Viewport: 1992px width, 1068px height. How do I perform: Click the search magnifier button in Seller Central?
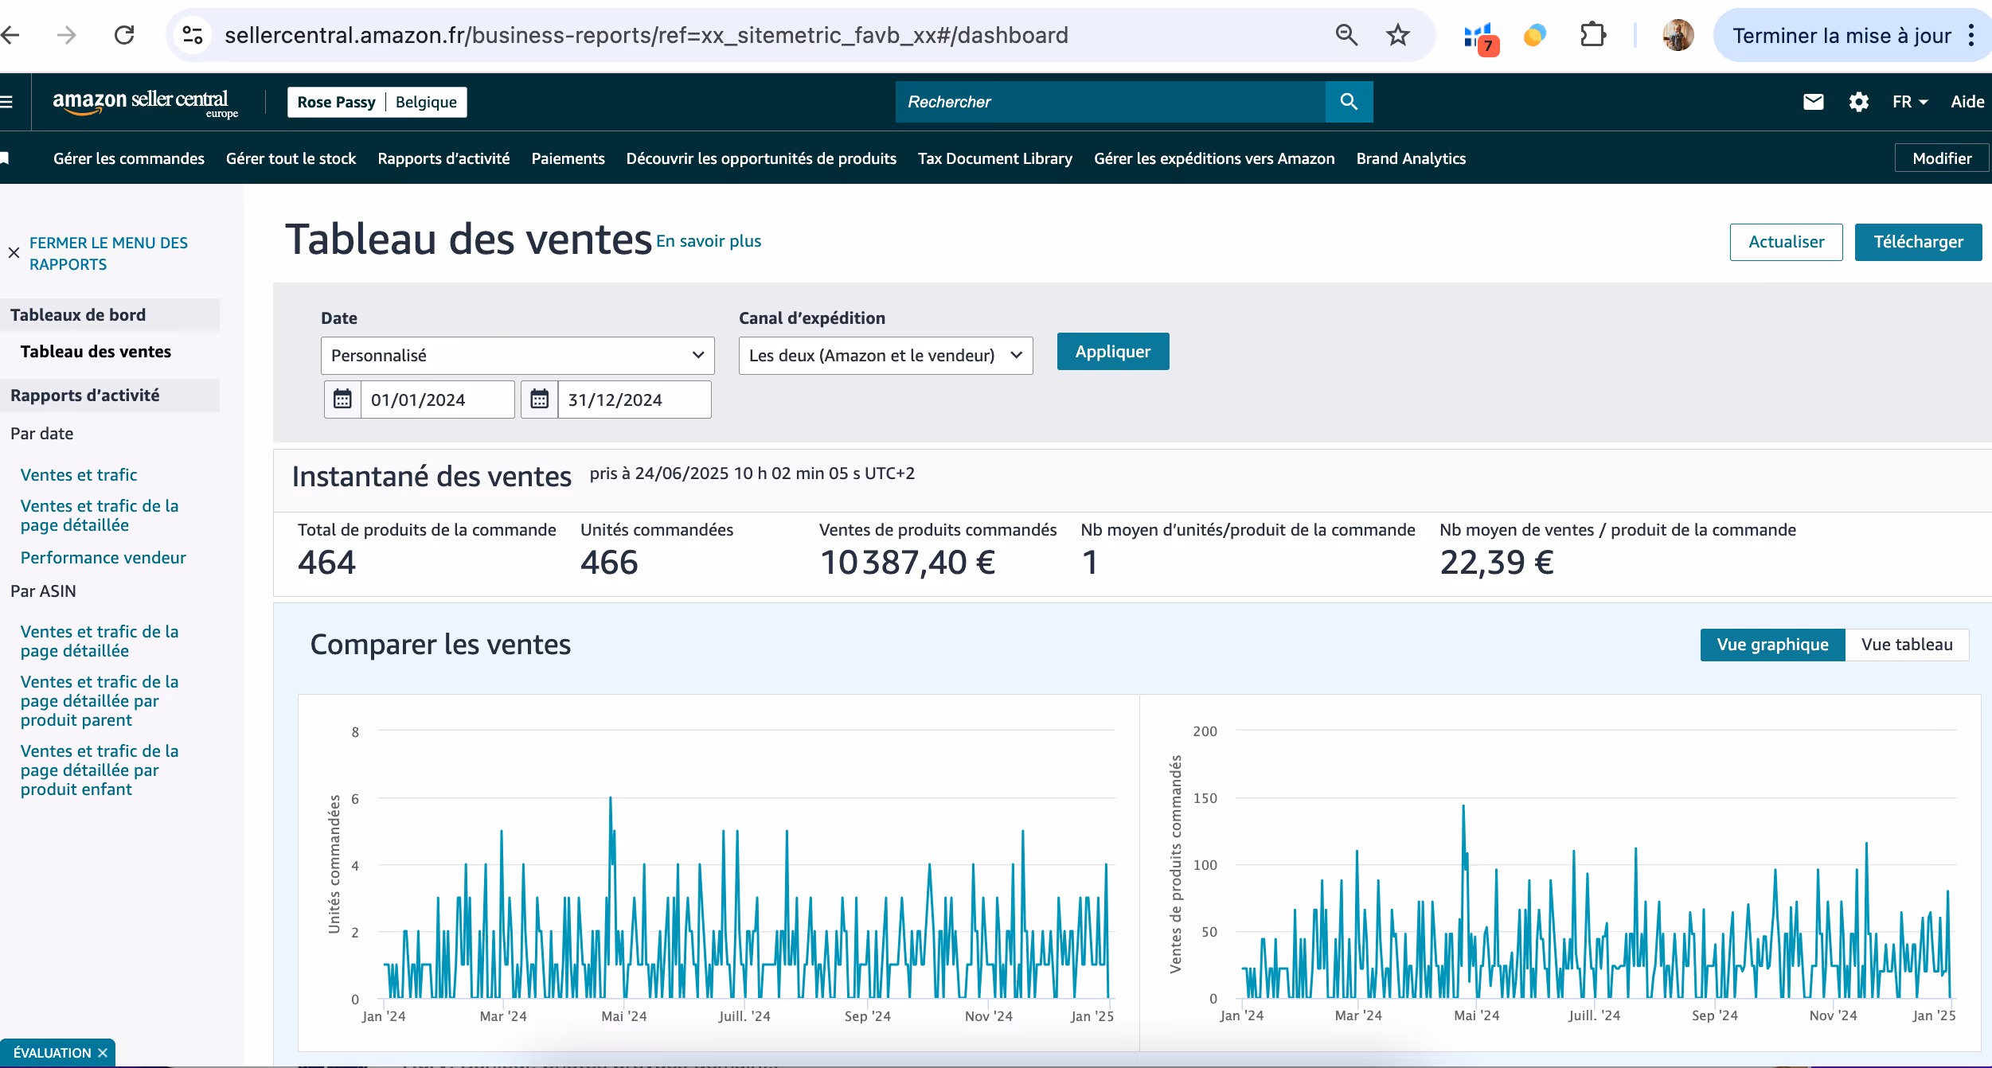click(1349, 102)
